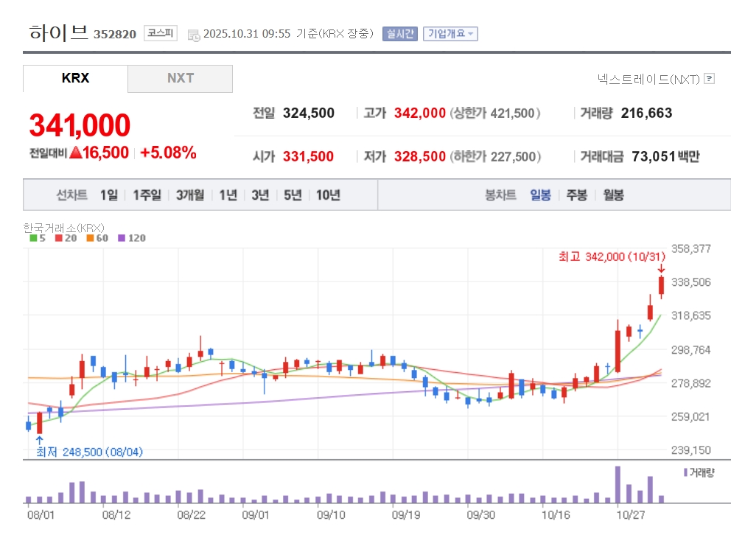
Task: Switch to 주봉 weekly candlestick chart
Action: pyautogui.click(x=576, y=195)
